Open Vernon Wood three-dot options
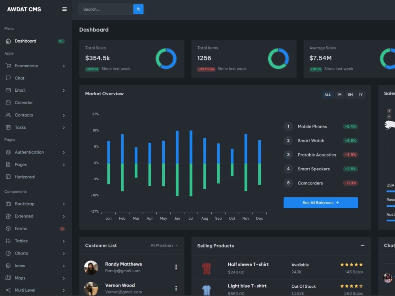Screen dimensions: 395x296 [176, 288]
